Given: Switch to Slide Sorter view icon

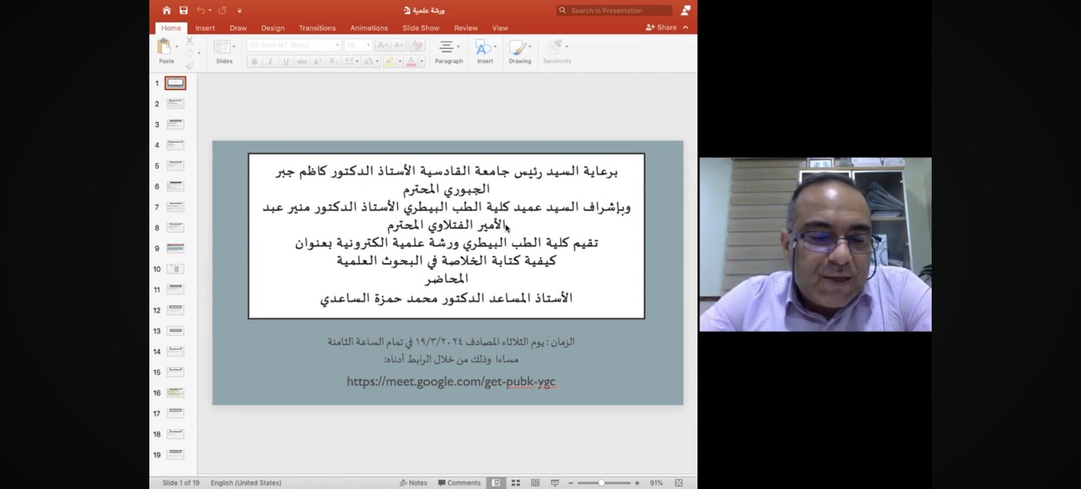Looking at the screenshot, I should click(x=516, y=483).
